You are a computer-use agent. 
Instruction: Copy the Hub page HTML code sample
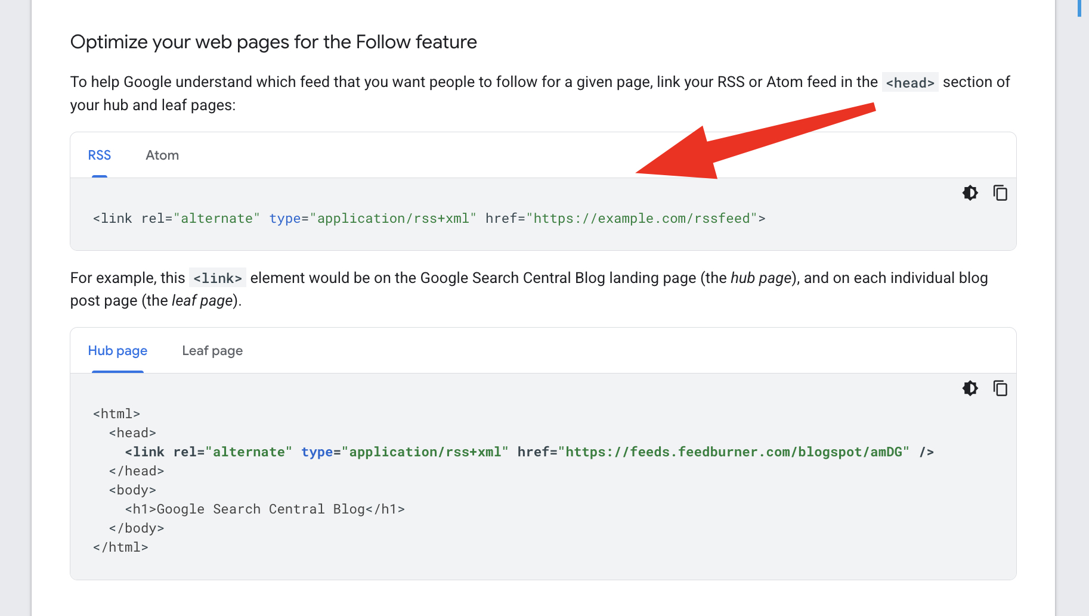point(1000,388)
